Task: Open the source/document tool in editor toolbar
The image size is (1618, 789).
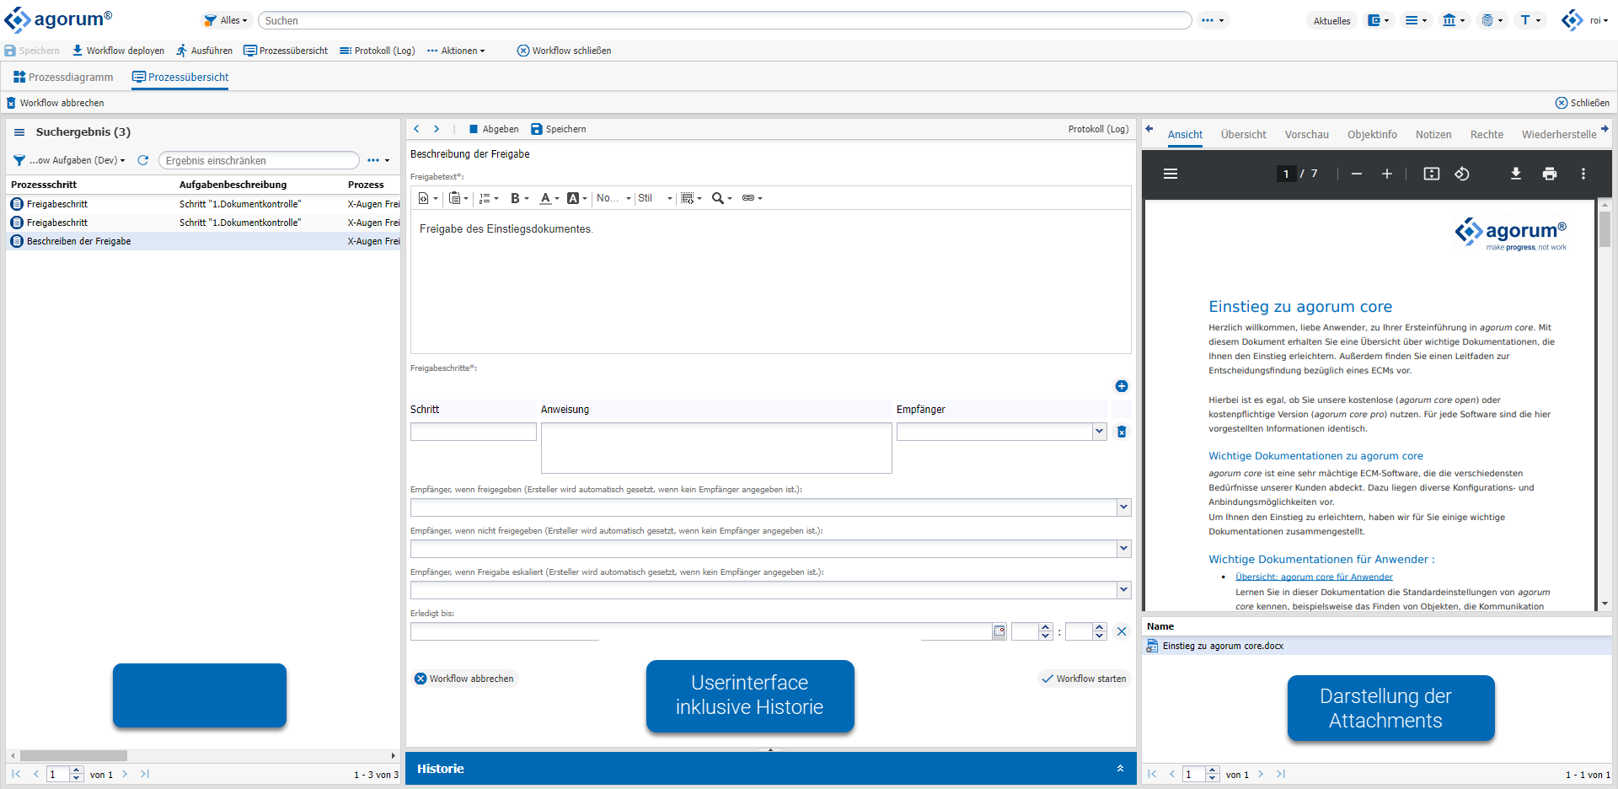Action: pyautogui.click(x=428, y=198)
